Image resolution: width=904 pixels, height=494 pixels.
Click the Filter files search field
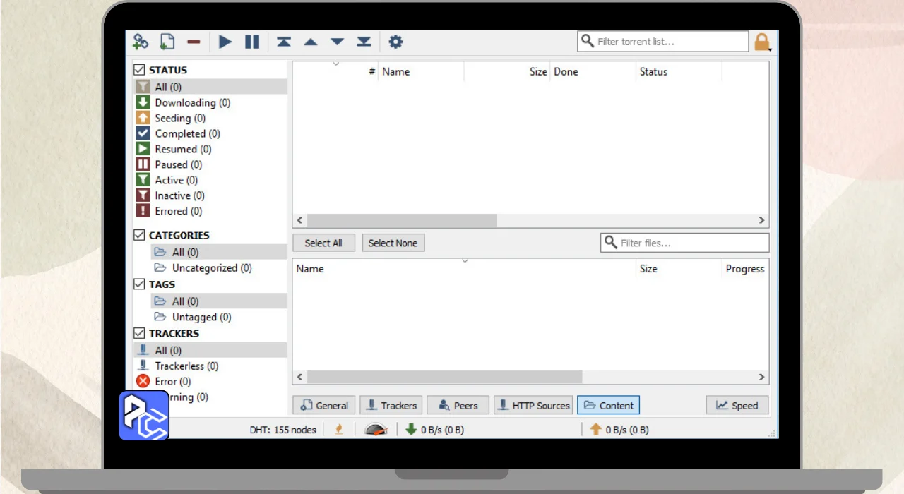point(685,243)
